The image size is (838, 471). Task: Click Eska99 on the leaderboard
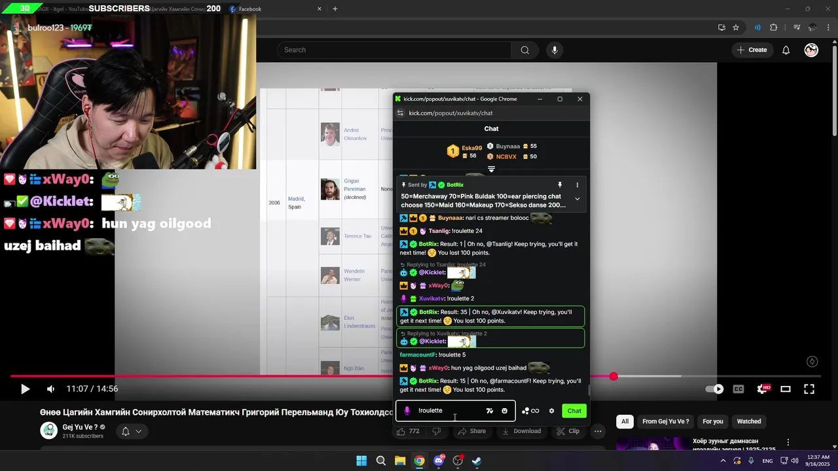[471, 148]
